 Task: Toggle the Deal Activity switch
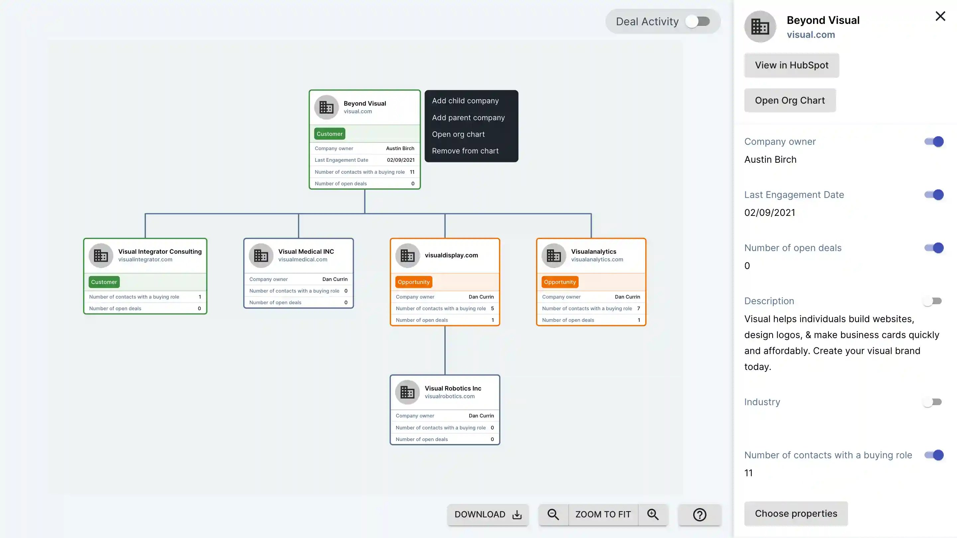[698, 21]
